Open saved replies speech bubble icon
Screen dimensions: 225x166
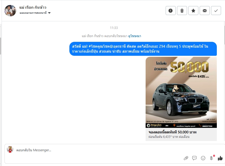click(x=194, y=158)
